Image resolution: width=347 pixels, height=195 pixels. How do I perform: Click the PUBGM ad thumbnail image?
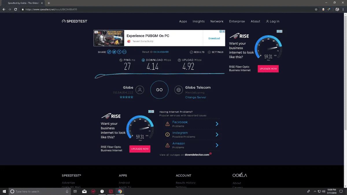pos(109,38)
